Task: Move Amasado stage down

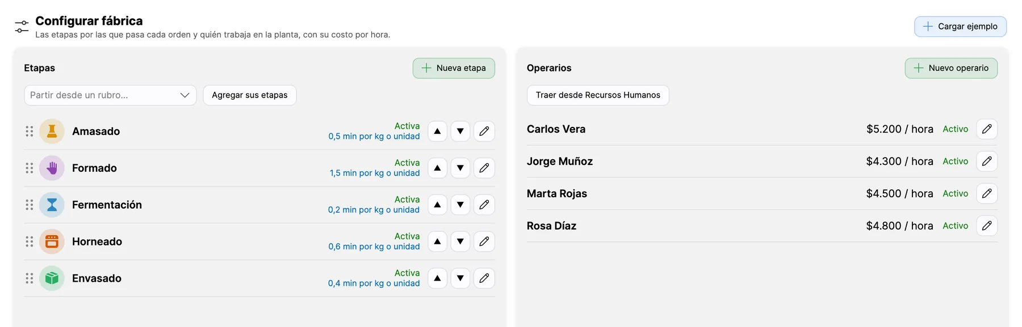Action: click(x=460, y=131)
